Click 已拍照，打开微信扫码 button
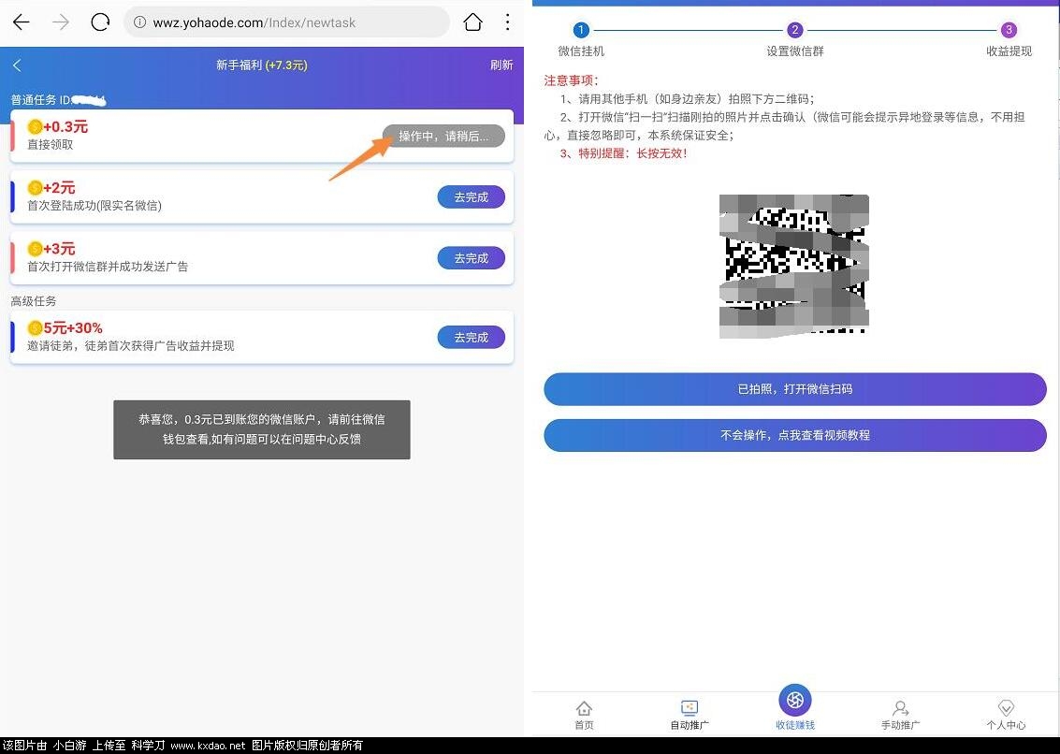Screen dimensions: 1060x754 (x=795, y=389)
